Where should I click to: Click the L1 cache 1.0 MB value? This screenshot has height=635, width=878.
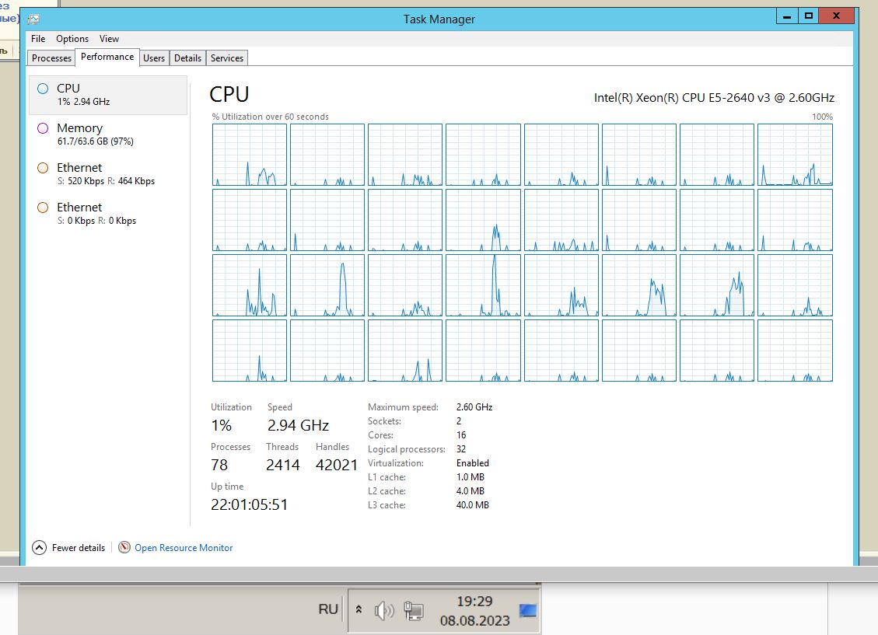[x=470, y=476]
